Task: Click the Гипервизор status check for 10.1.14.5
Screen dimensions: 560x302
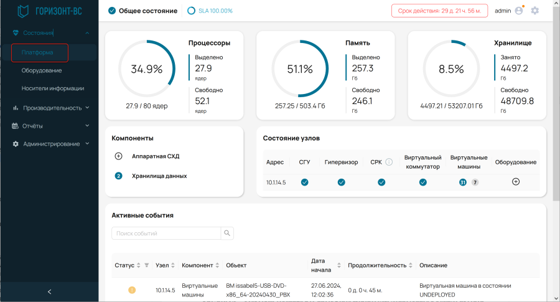Action: click(341, 182)
